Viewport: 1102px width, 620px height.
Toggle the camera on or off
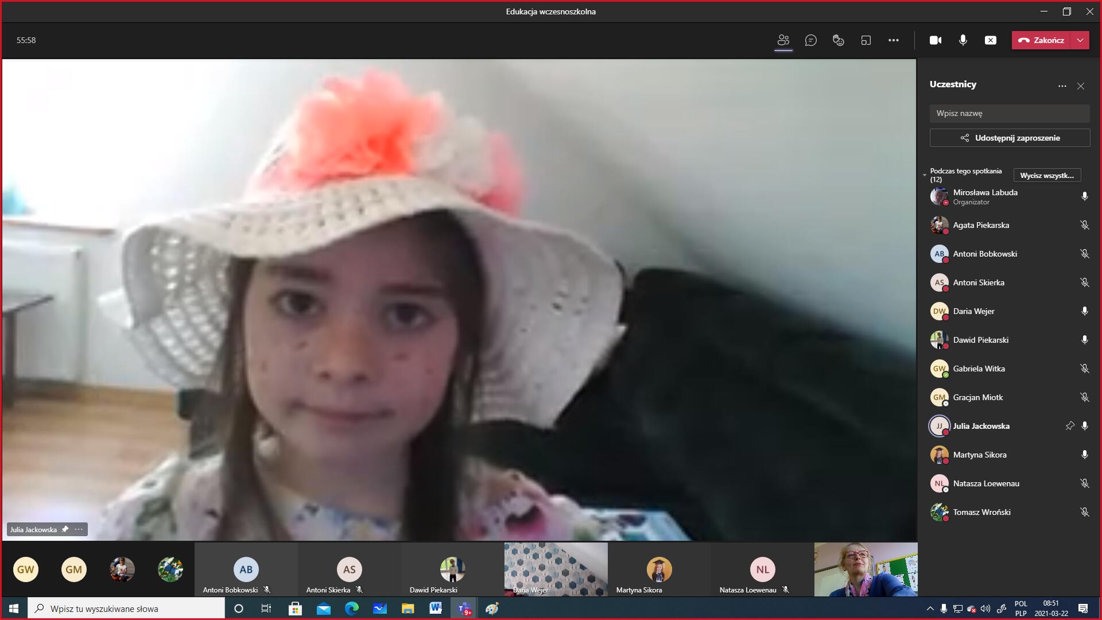coord(936,40)
